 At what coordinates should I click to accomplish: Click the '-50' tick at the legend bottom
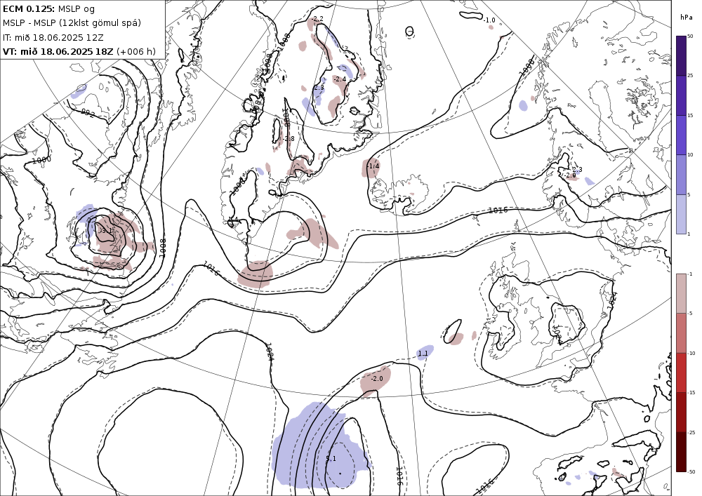tap(691, 471)
